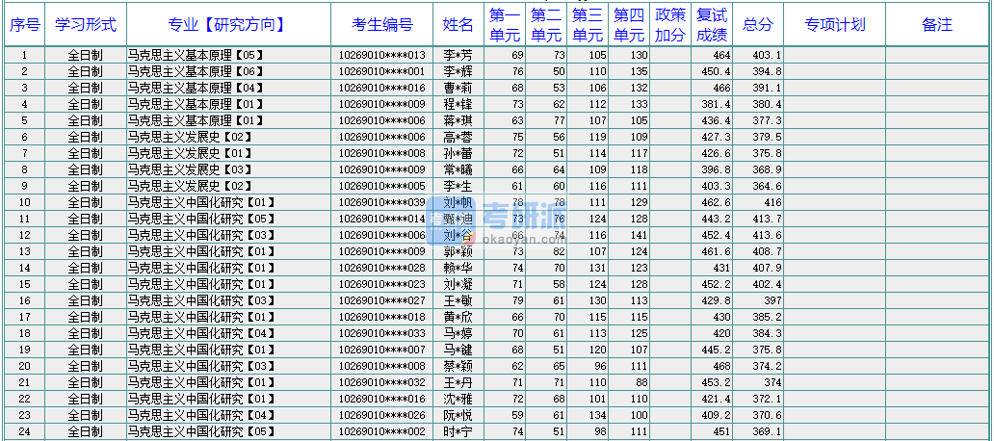The height and width of the screenshot is (441, 994).
Task: Click the name cell 曹*莉
Action: click(458, 88)
